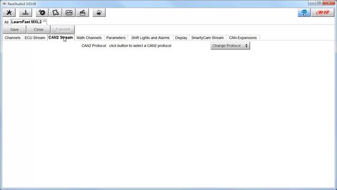Save the configuration
Viewport: 337px width, 190px height.
14,30
